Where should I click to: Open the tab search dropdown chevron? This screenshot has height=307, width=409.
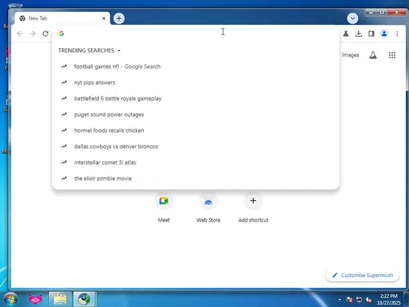(x=353, y=18)
